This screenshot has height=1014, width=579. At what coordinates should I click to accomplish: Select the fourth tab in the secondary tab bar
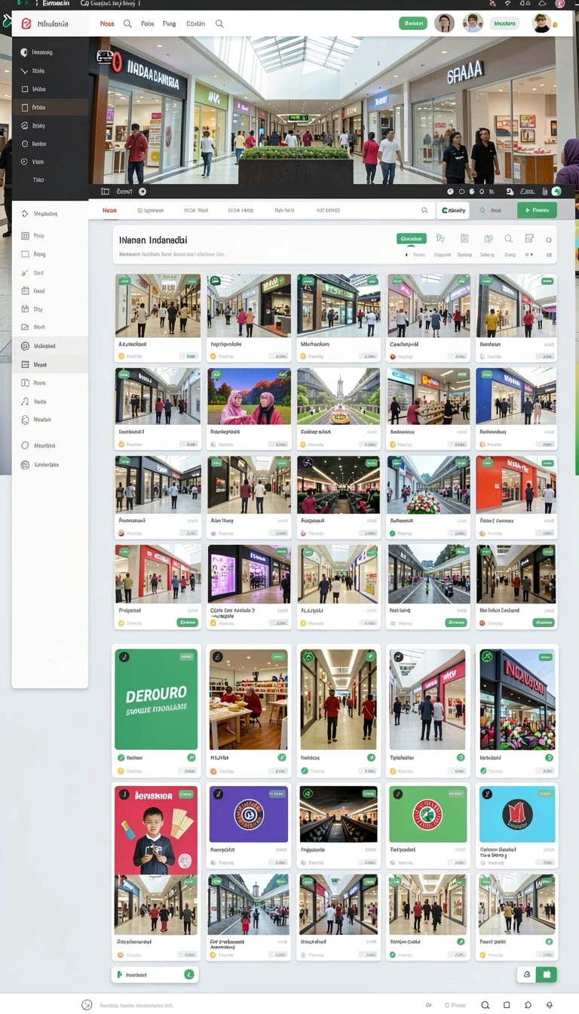[x=240, y=210]
